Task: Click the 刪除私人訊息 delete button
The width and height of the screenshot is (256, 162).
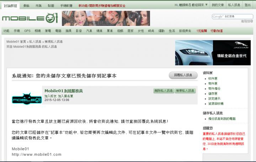Action: (164, 91)
